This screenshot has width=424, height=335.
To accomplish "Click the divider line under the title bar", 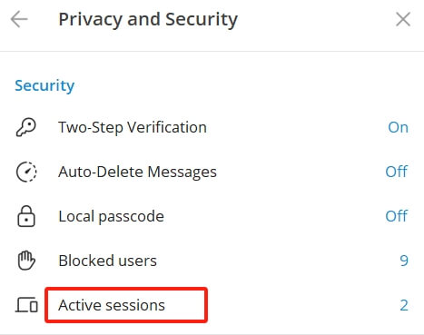I will coord(212,51).
